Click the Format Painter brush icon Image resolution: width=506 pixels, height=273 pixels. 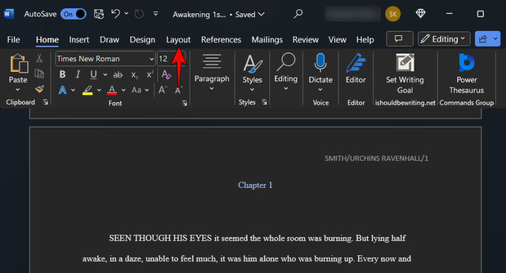click(x=39, y=90)
